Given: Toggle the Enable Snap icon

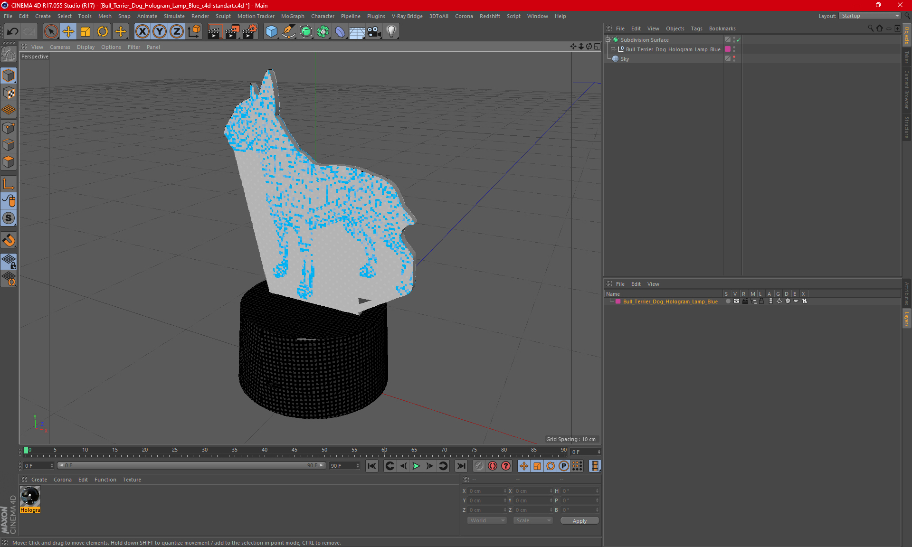Looking at the screenshot, I should click(x=9, y=218).
